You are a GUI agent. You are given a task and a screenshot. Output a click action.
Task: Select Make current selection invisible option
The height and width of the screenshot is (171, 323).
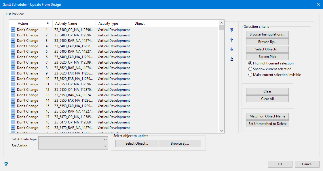click(x=250, y=75)
